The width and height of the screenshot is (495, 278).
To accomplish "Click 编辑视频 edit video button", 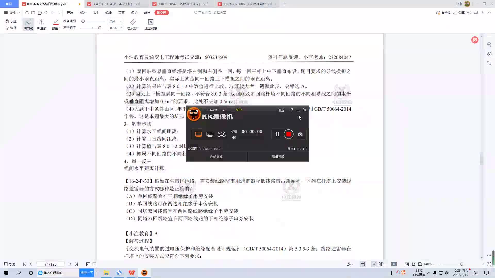I will tap(278, 157).
